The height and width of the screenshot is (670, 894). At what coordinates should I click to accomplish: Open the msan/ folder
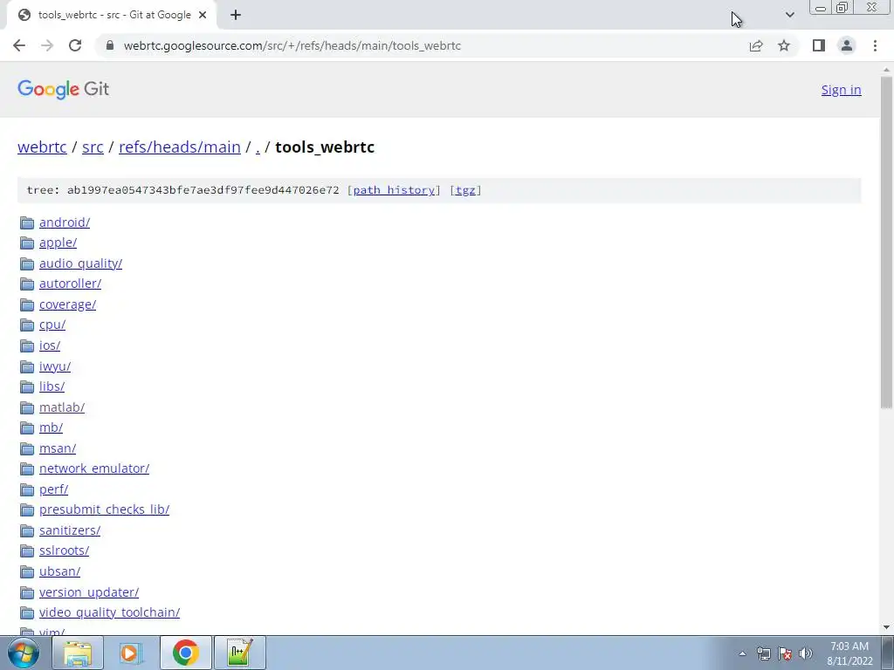tap(58, 448)
